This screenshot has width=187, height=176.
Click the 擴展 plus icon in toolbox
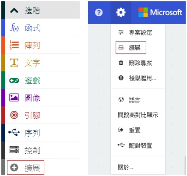[x=14, y=167]
